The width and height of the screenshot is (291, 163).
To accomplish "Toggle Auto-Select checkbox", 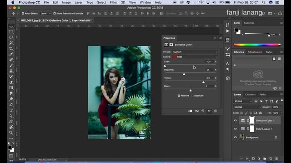I will tap(23, 14).
